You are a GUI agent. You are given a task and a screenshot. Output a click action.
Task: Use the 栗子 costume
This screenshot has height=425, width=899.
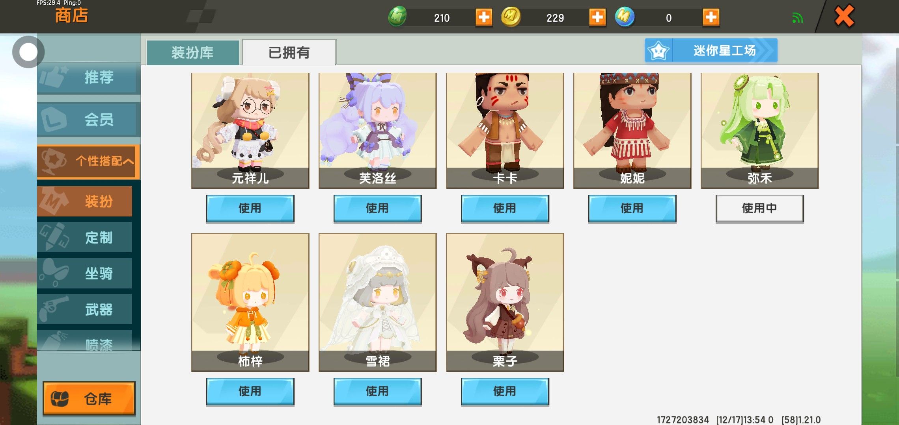505,391
